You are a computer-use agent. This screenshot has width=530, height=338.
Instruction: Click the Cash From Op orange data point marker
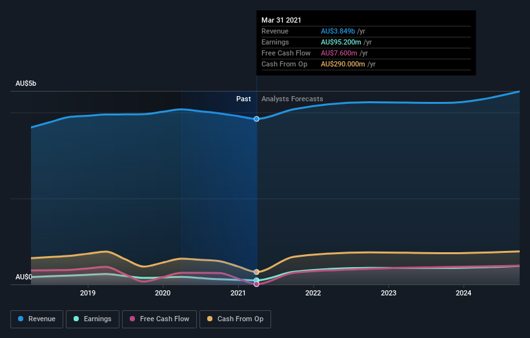256,272
